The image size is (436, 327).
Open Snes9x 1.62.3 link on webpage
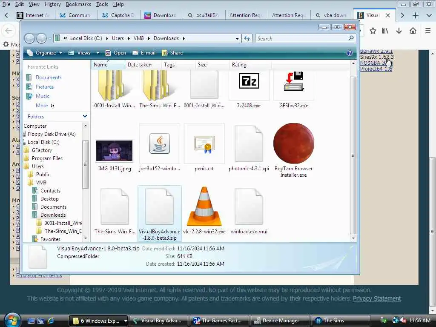pyautogui.click(x=377, y=57)
